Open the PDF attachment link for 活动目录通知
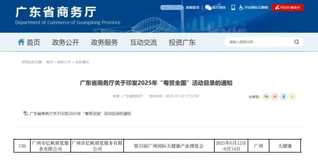The height and width of the screenshot is (167, 318). pyautogui.click(x=80, y=114)
